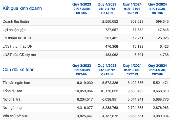The width and height of the screenshot is (171, 122).
Task: Select Quý 2/2024 header in balance sheet
Action: coord(158,66)
